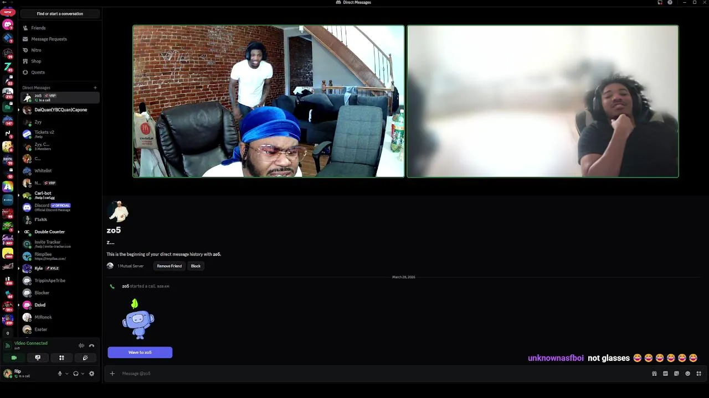Toggle camera on or off

14,358
